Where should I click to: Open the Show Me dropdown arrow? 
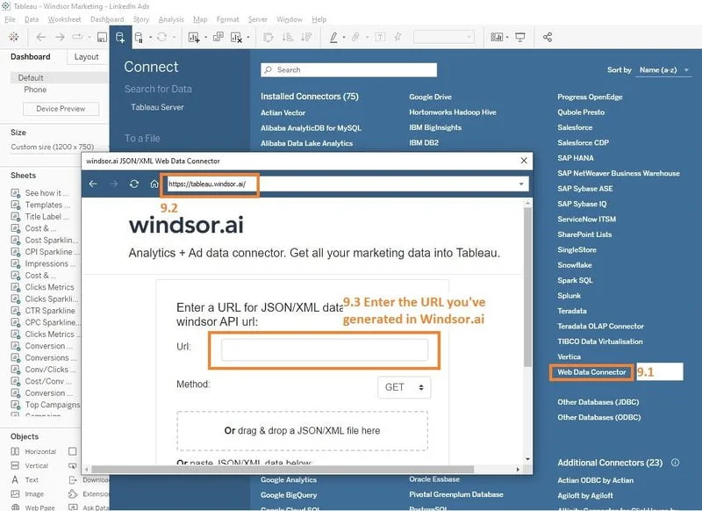507,37
